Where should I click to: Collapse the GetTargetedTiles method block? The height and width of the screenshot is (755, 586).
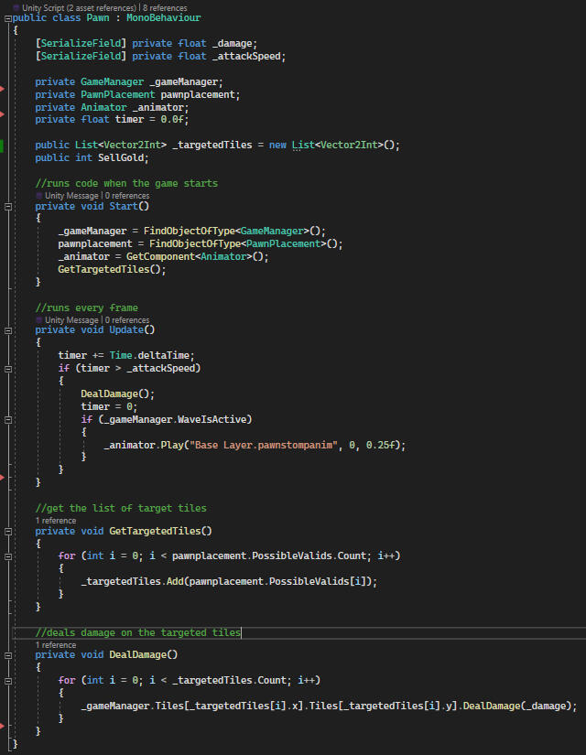coord(7,531)
